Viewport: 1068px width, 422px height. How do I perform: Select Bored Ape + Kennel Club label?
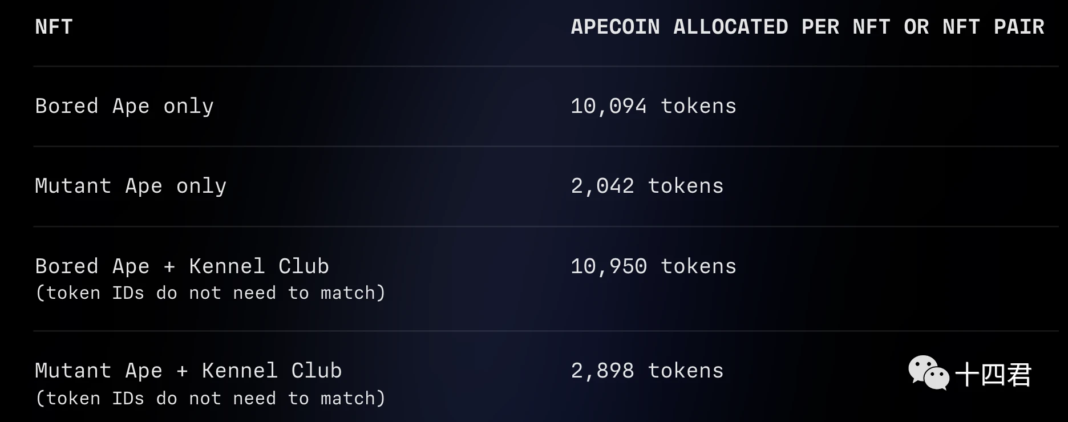click(x=182, y=266)
